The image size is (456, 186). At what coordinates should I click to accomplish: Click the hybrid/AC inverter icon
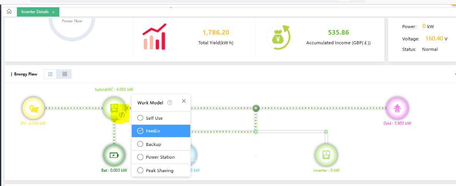click(113, 107)
